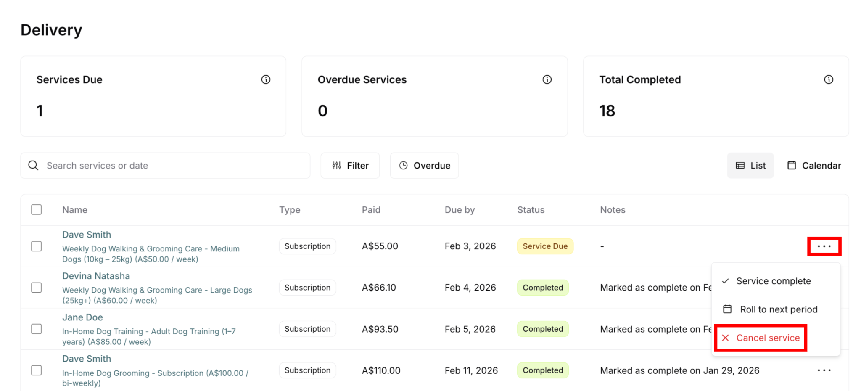This screenshot has width=861, height=391.
Task: Click the Feb 5, 2026 due date
Action: click(x=470, y=329)
